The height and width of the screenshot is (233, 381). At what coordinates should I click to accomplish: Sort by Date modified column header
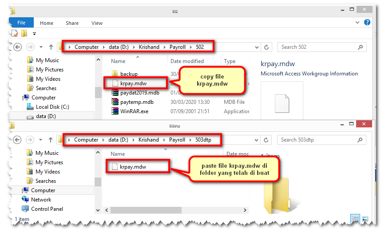pyautogui.click(x=187, y=61)
